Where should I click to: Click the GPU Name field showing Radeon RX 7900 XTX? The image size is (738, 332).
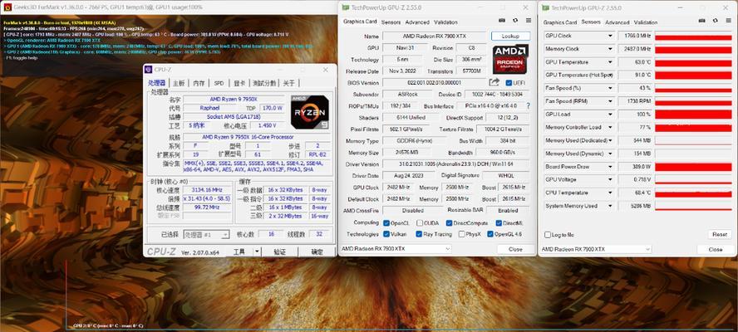pyautogui.click(x=435, y=37)
